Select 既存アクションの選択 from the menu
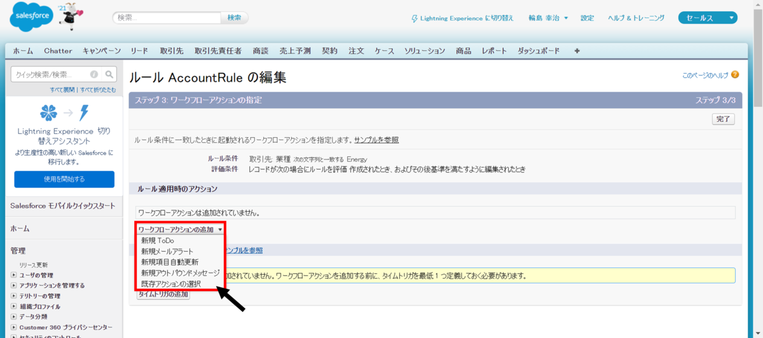 click(171, 284)
